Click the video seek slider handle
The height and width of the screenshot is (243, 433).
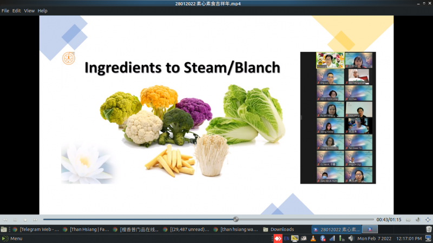[x=235, y=219]
